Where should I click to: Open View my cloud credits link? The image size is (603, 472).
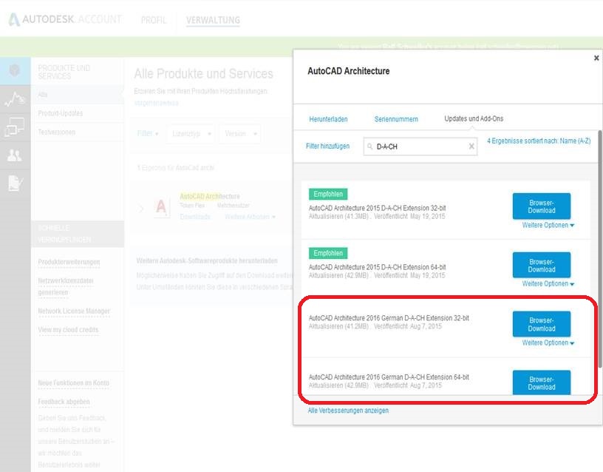click(68, 329)
